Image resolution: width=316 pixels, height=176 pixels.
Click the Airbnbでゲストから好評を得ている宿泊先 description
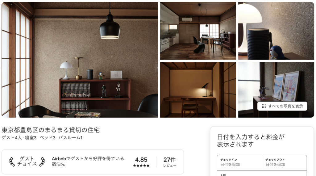coord(88,161)
